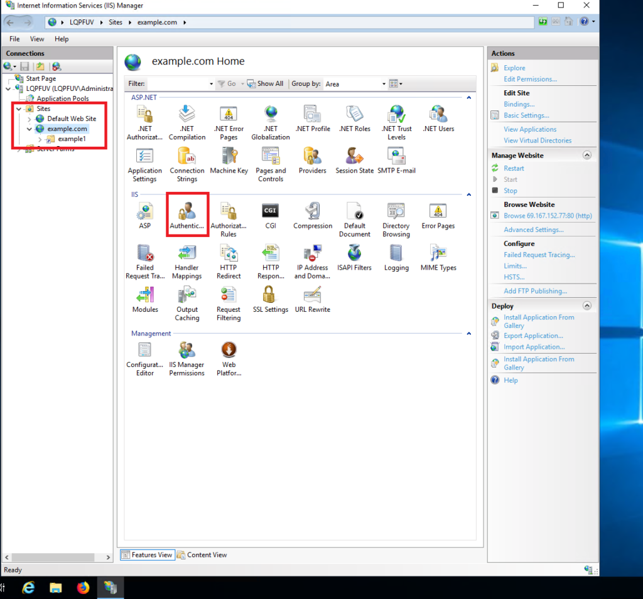Click the Bindings... link

[519, 104]
